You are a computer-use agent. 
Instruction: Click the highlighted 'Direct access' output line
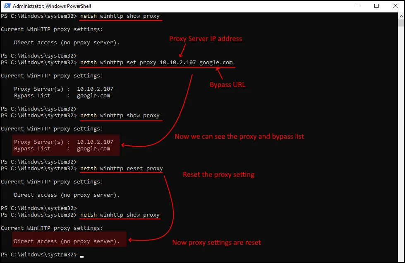coord(67,241)
